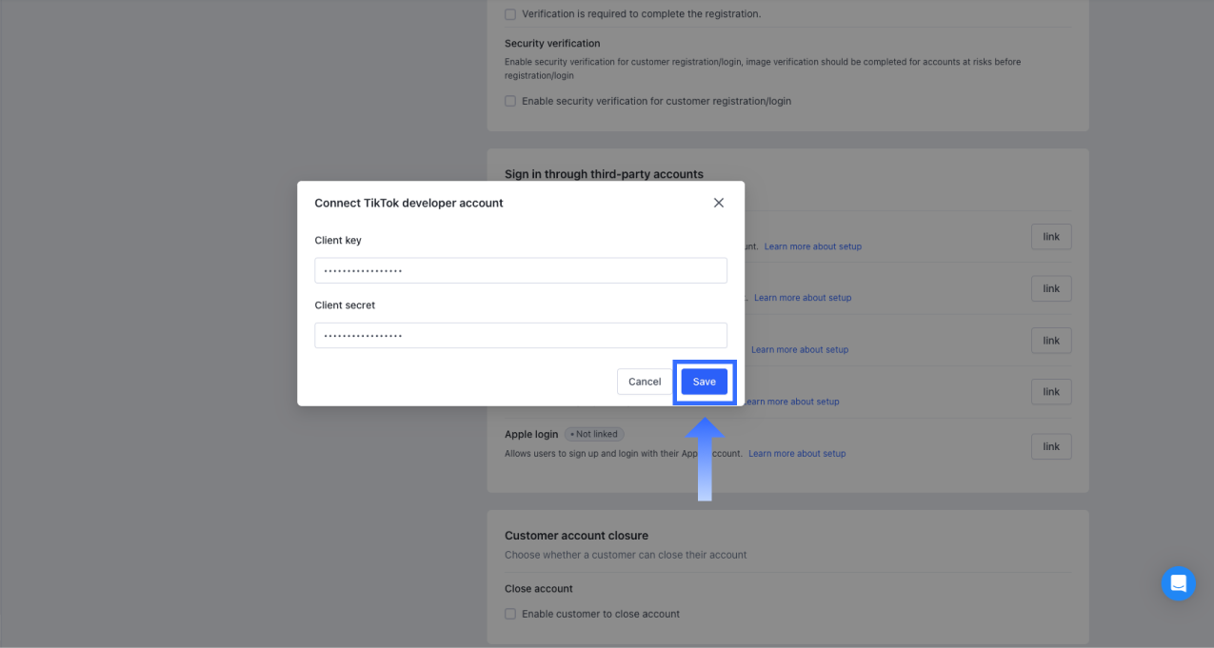The width and height of the screenshot is (1214, 648).
Task: Open 'Learn more about setup' for Apple login
Action: (x=797, y=454)
